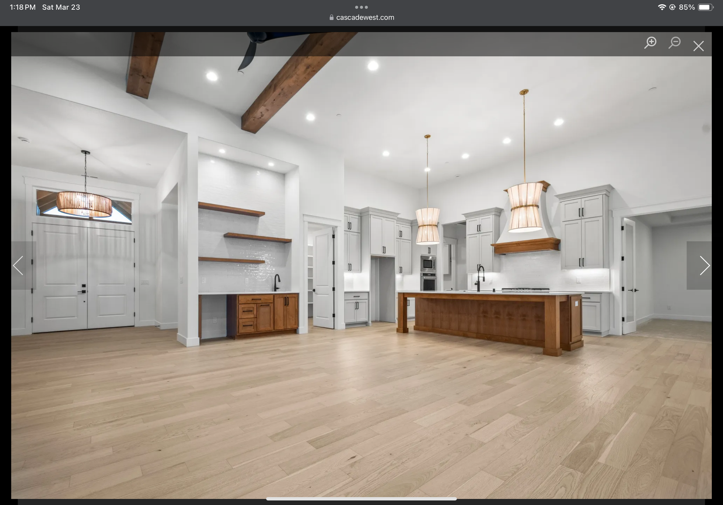Open the three-dot multitasking menu
The width and height of the screenshot is (723, 505).
pyautogui.click(x=361, y=7)
